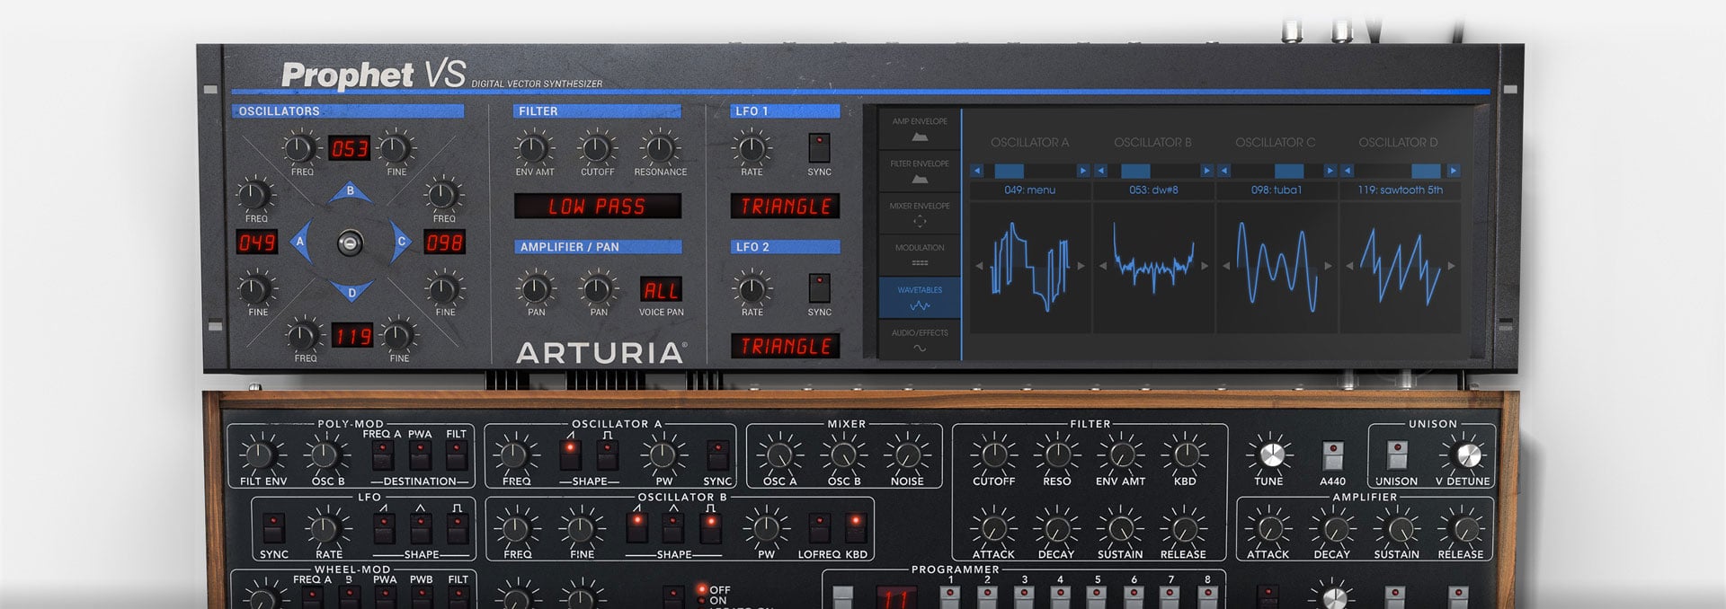Viewport: 1726px width, 609px height.
Task: Click the oscillator A 049 wave number display
Action: tap(256, 242)
